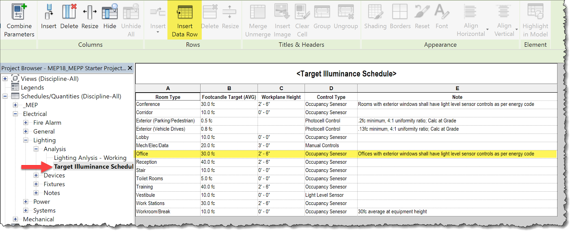574x234 pixels.
Task: Click the Reset appearance tool
Action: pyautogui.click(x=422, y=17)
